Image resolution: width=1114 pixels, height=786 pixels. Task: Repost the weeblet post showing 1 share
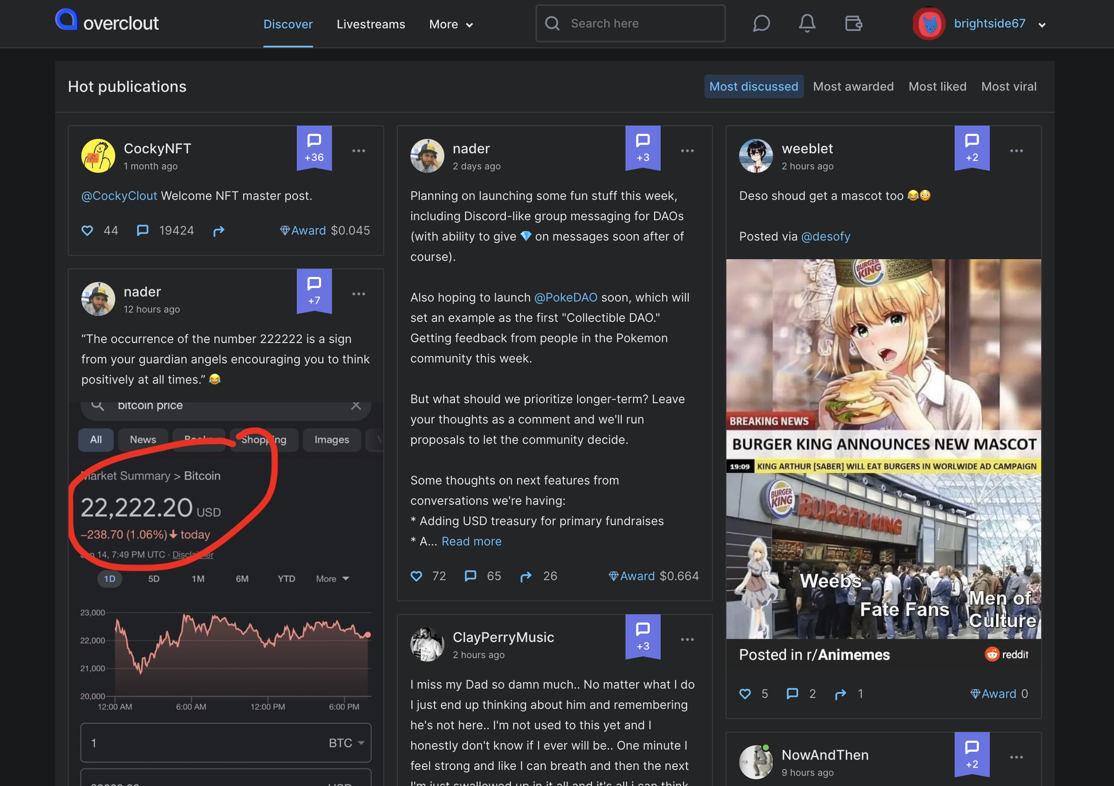(841, 694)
